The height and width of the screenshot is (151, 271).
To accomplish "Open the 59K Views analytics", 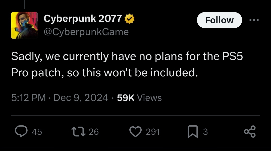I will coord(139,97).
